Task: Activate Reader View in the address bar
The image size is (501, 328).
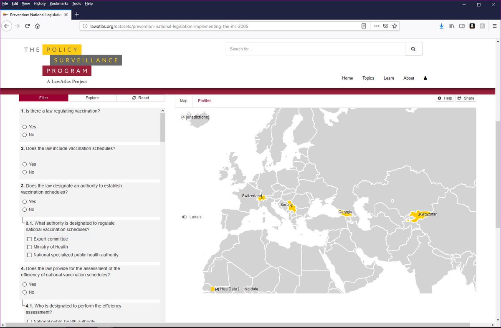Action: click(x=364, y=25)
